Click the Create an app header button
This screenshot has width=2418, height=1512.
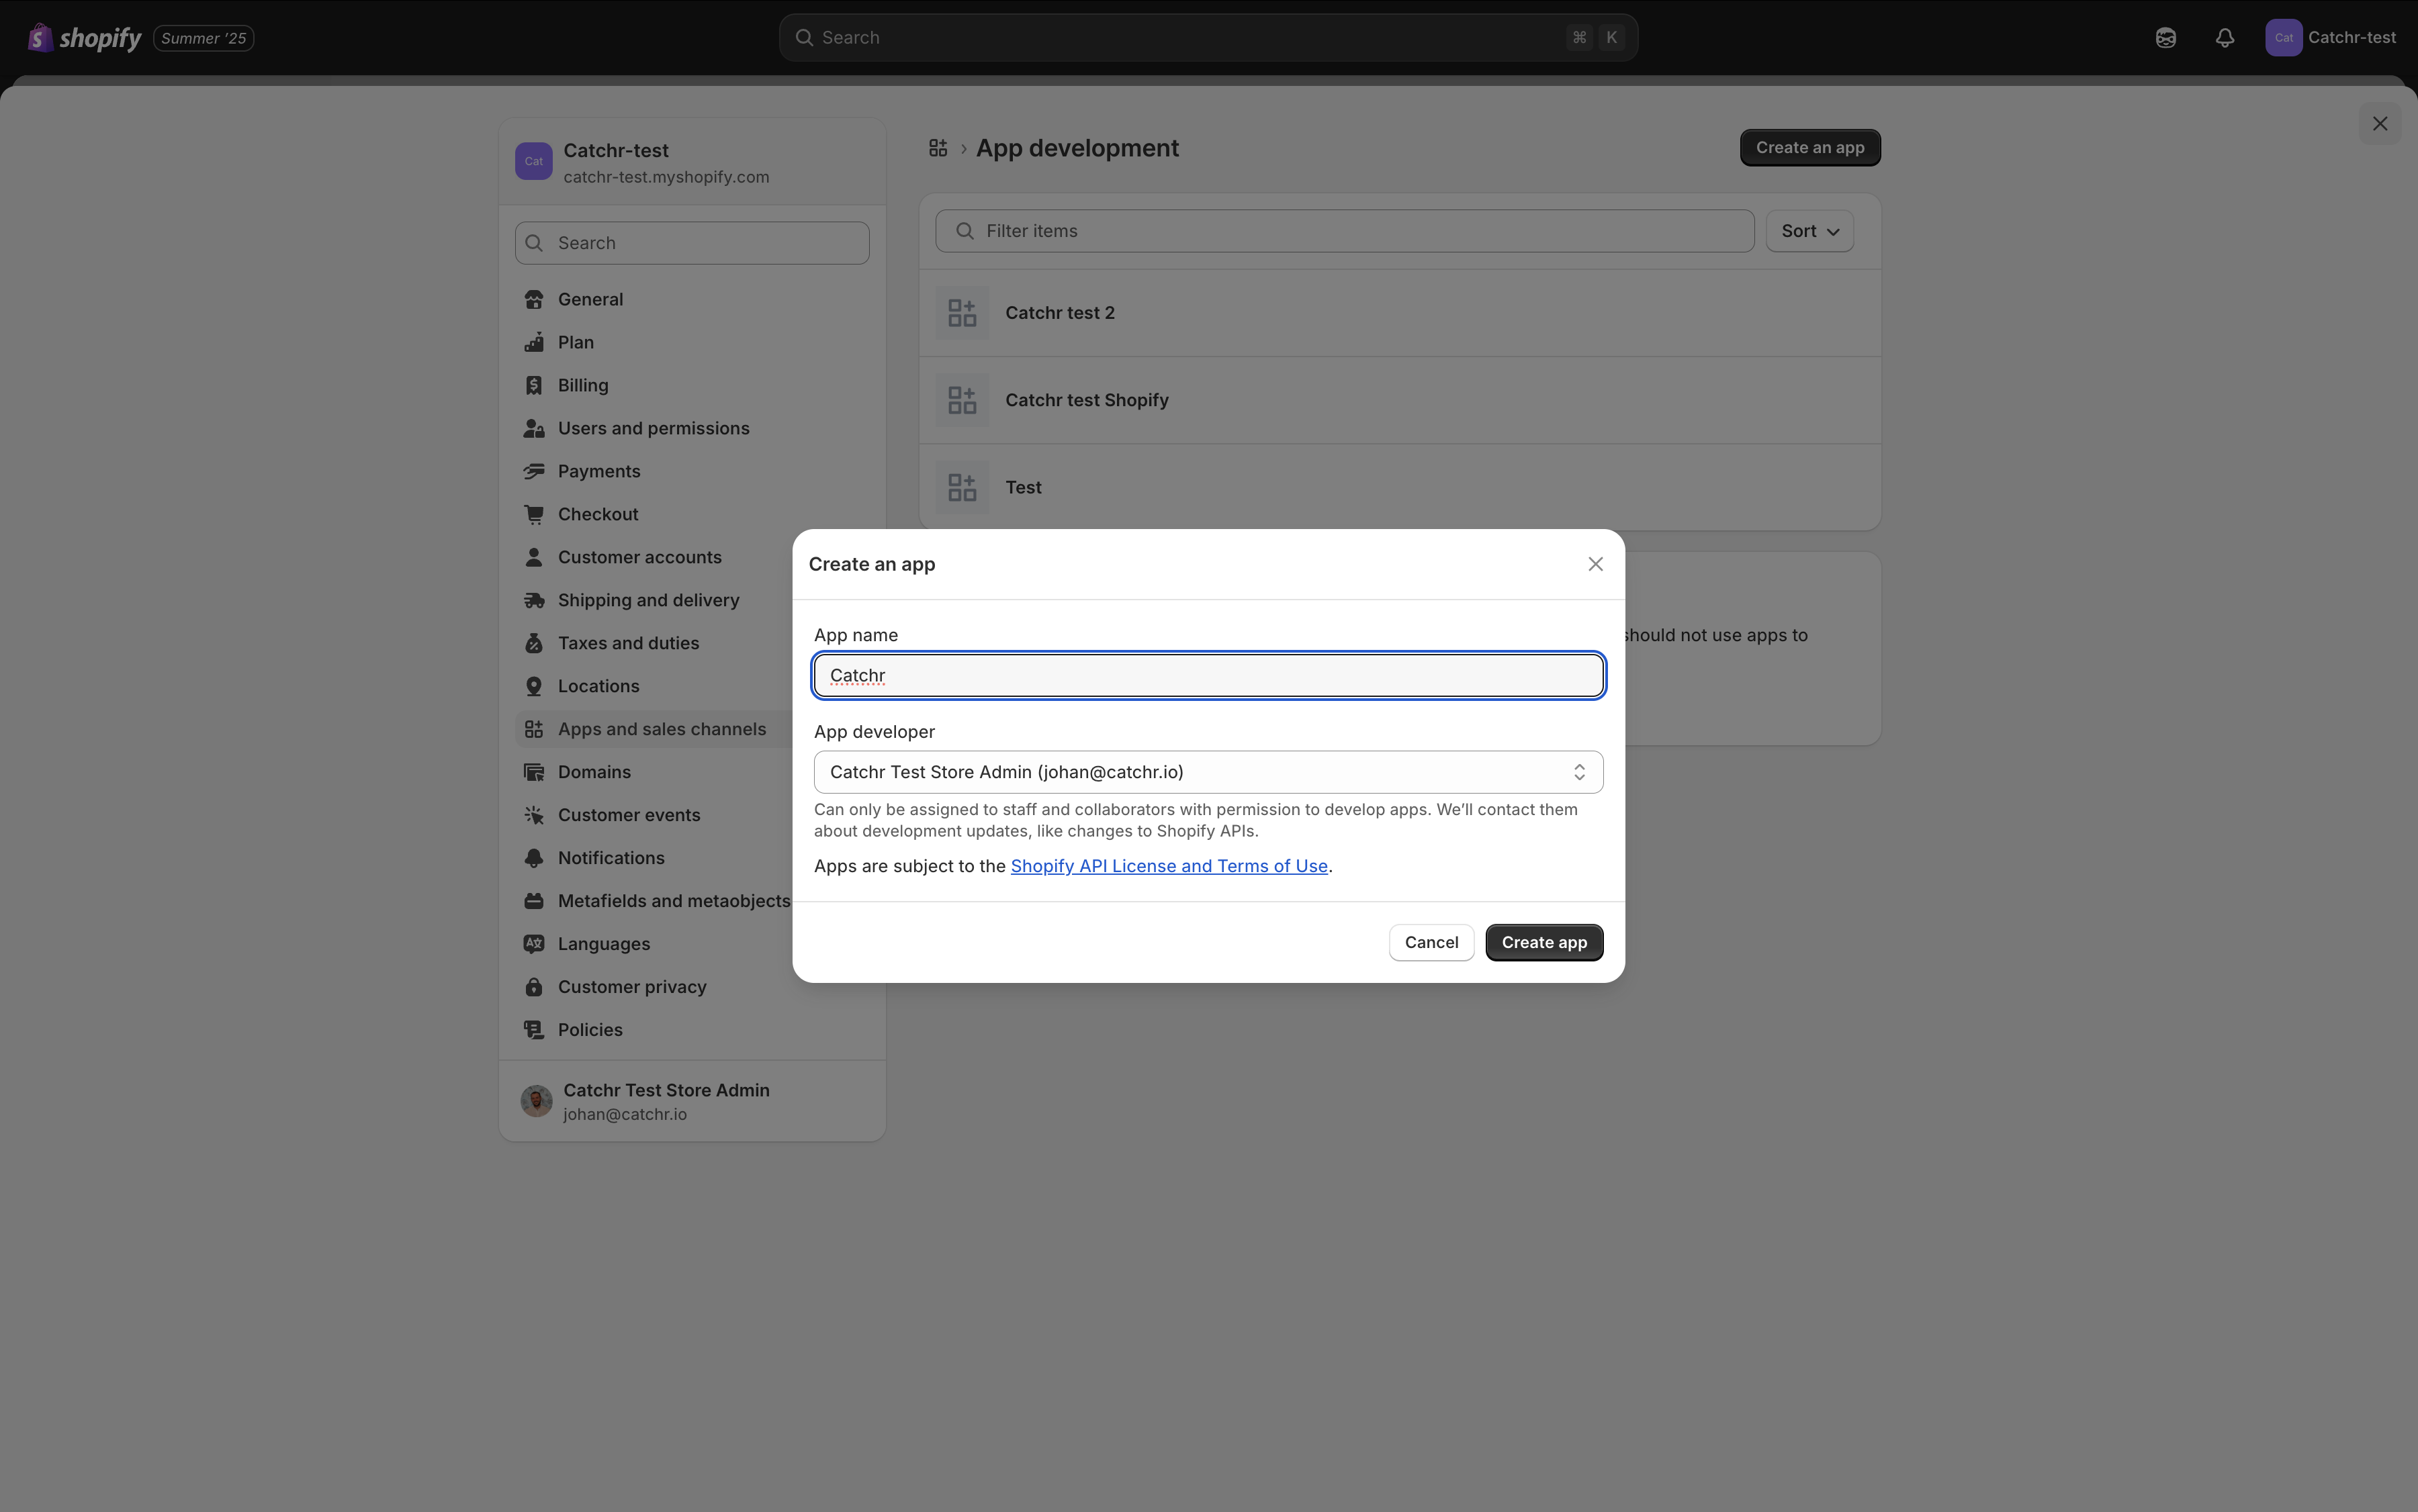point(1809,148)
